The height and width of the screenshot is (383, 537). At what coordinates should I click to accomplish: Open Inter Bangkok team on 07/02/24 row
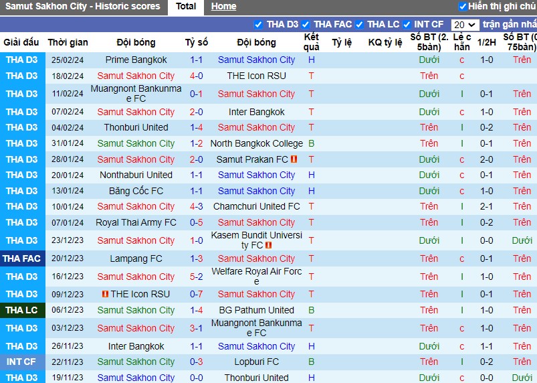(x=257, y=112)
